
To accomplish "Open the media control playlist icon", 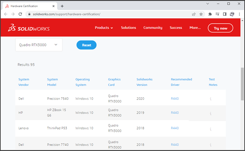I will 218,14.
